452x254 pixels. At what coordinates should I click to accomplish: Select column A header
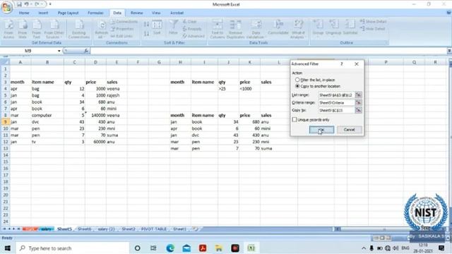coord(20,62)
